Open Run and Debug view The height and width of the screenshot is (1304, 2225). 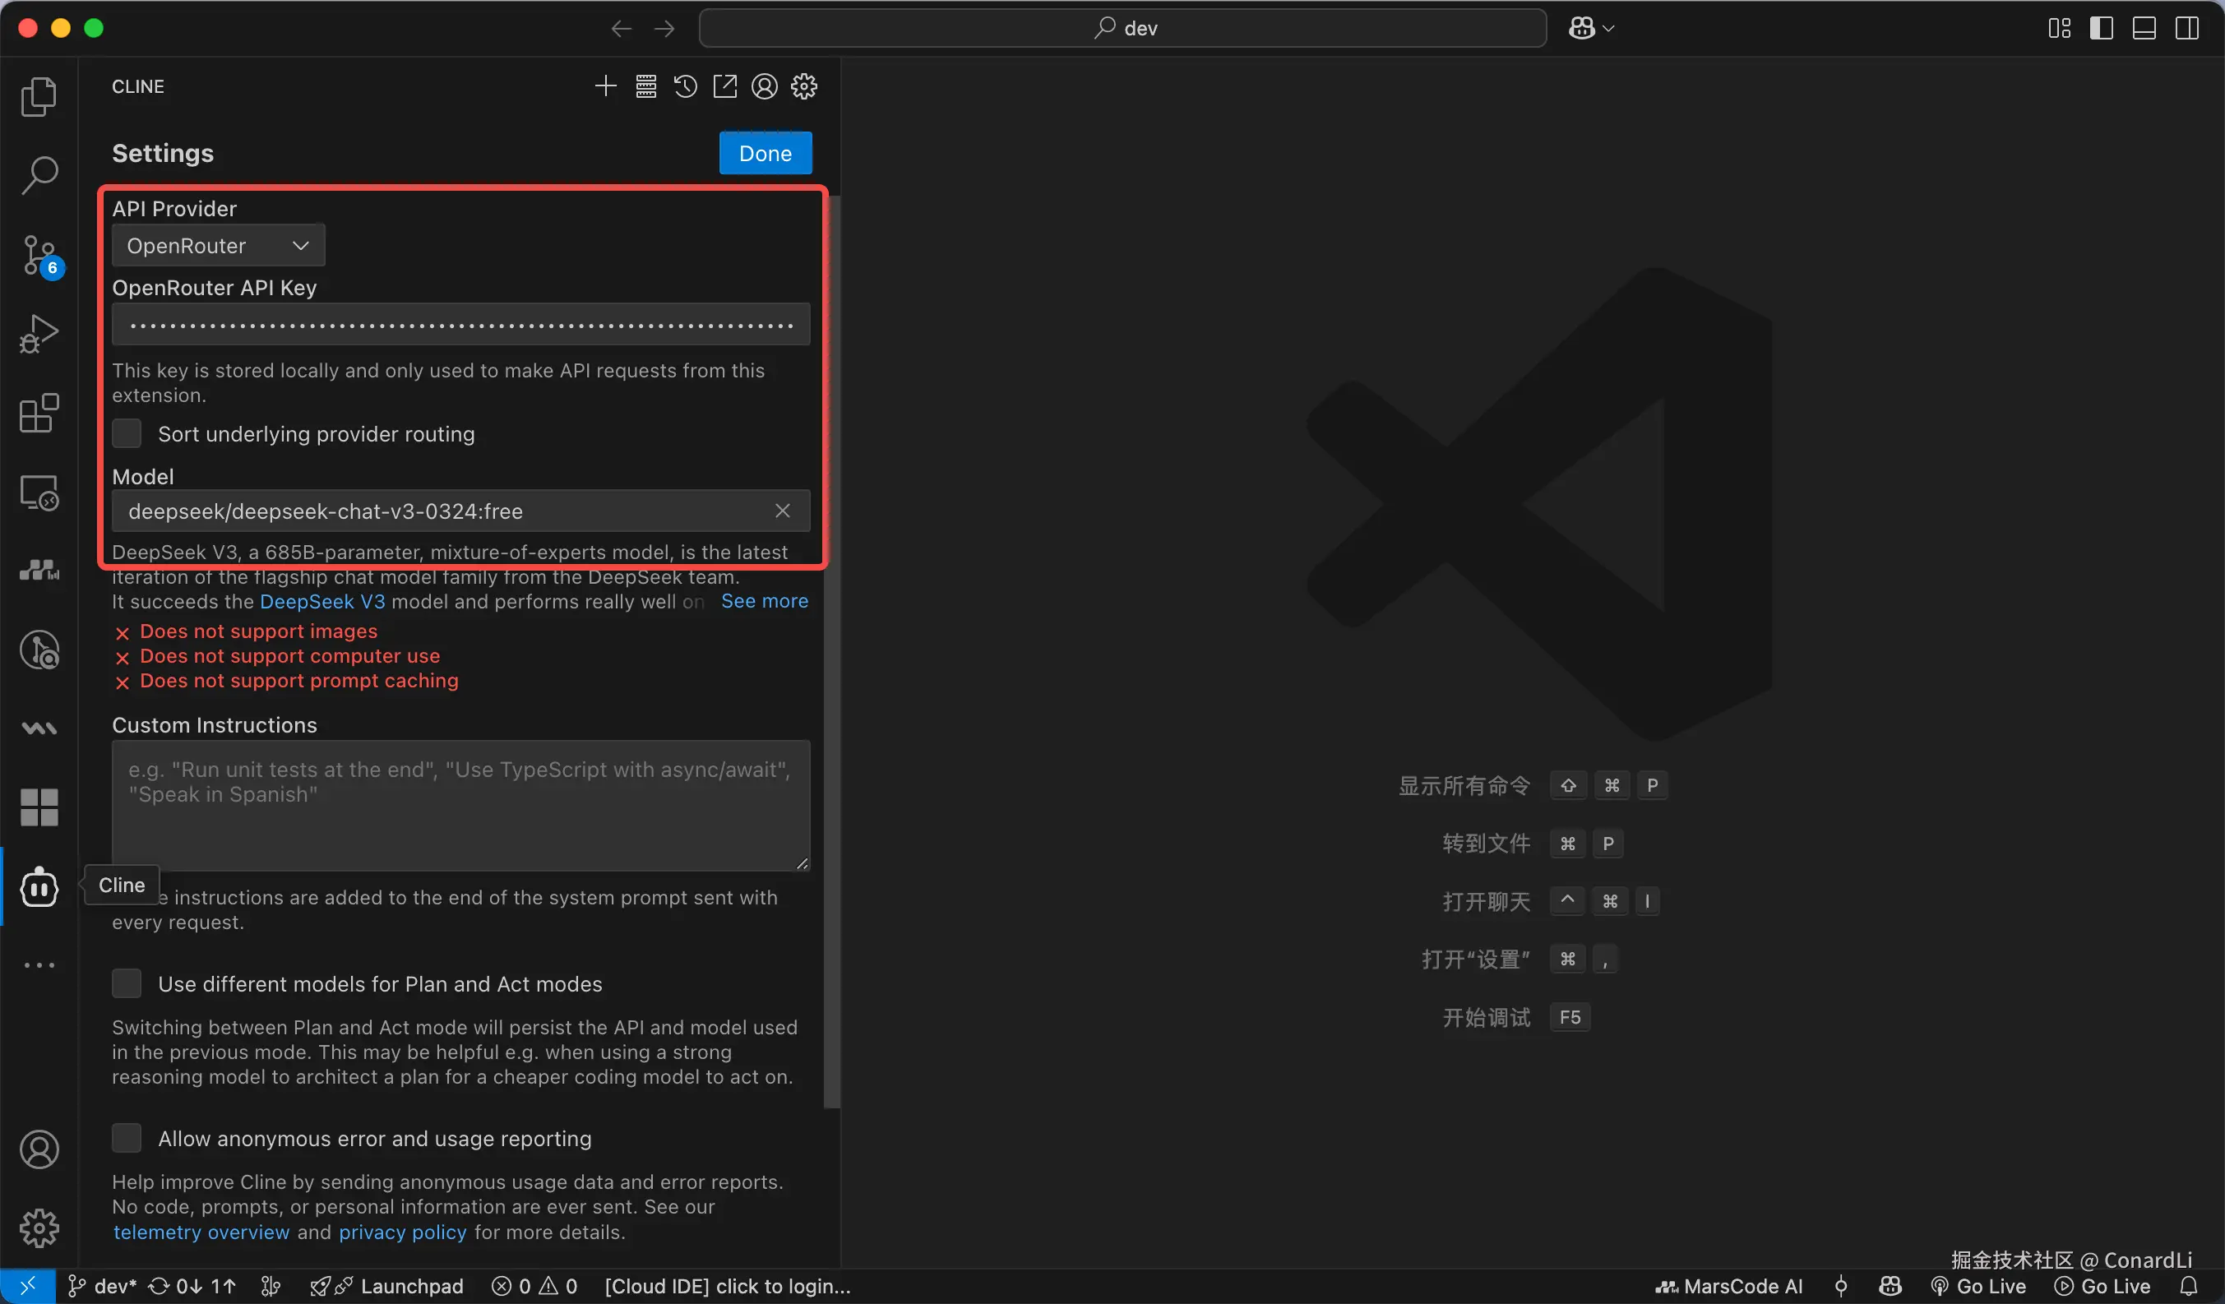point(39,334)
